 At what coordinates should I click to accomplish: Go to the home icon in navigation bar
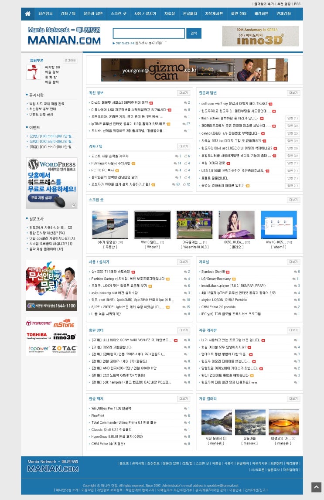click(x=28, y=14)
